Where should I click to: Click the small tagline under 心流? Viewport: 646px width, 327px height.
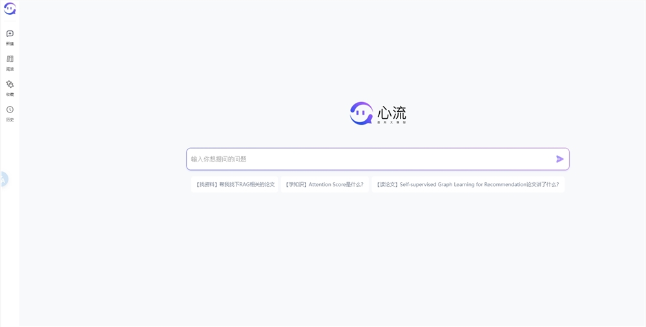(x=391, y=122)
